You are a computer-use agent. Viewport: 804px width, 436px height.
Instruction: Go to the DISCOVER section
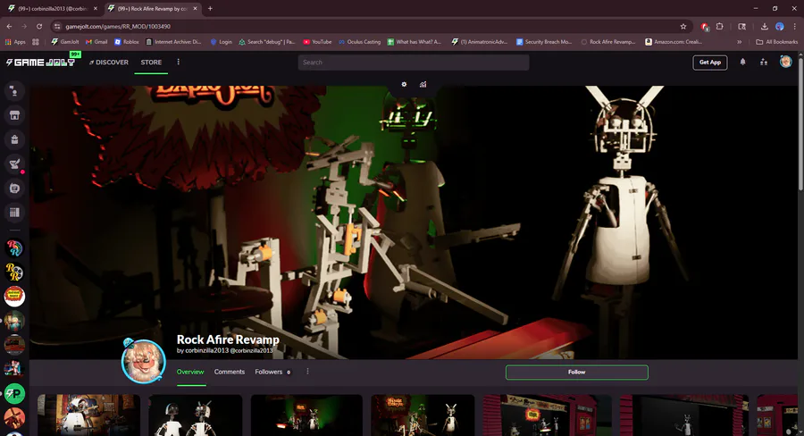point(109,62)
